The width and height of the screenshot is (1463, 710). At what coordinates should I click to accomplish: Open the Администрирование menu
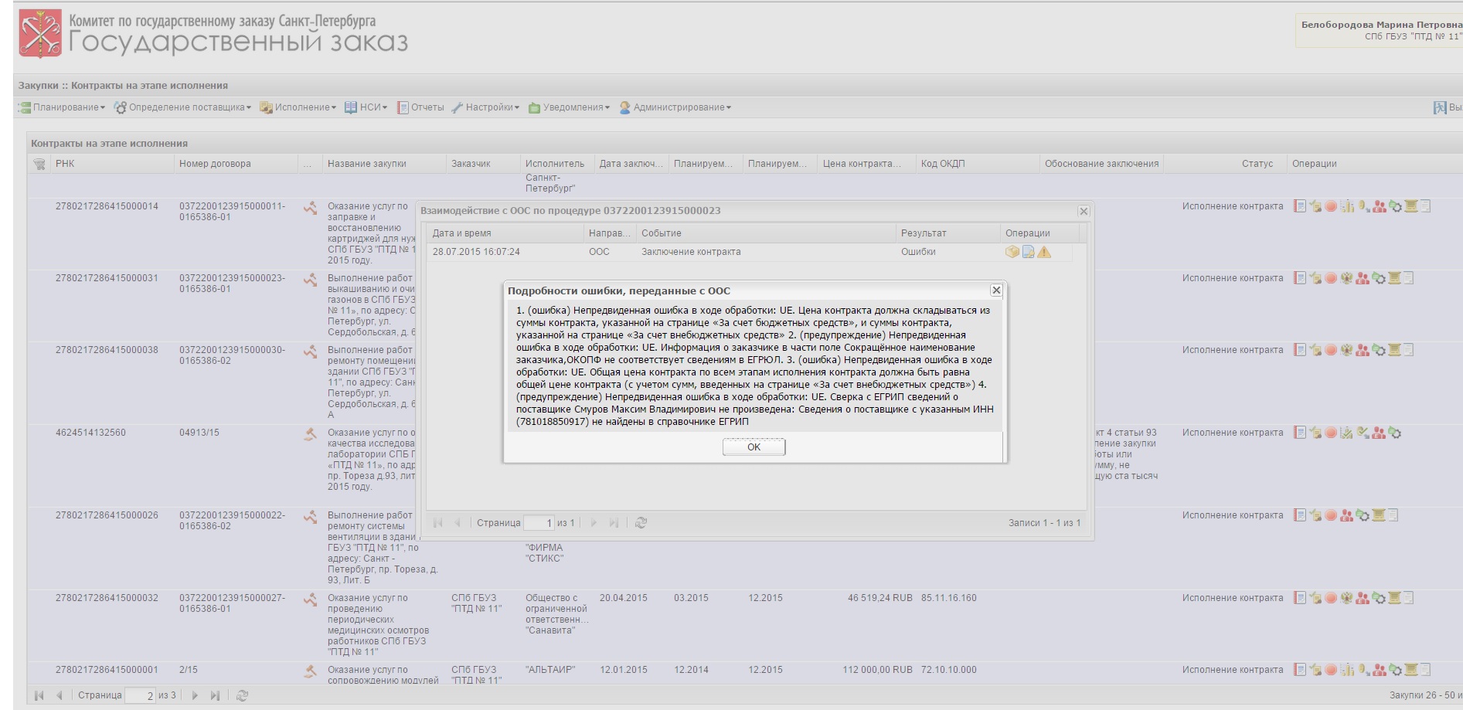tap(675, 107)
